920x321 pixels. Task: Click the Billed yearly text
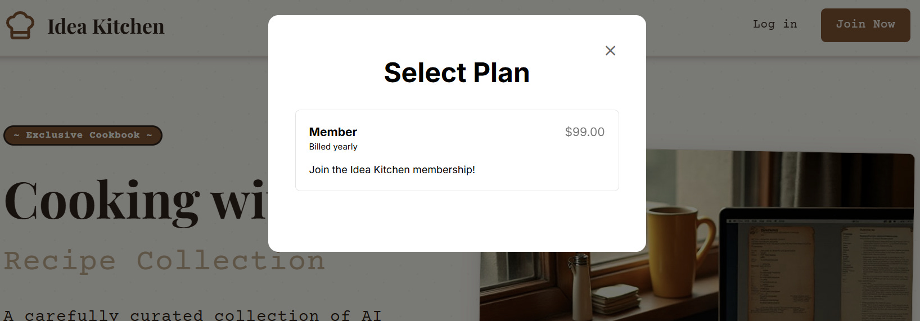333,147
